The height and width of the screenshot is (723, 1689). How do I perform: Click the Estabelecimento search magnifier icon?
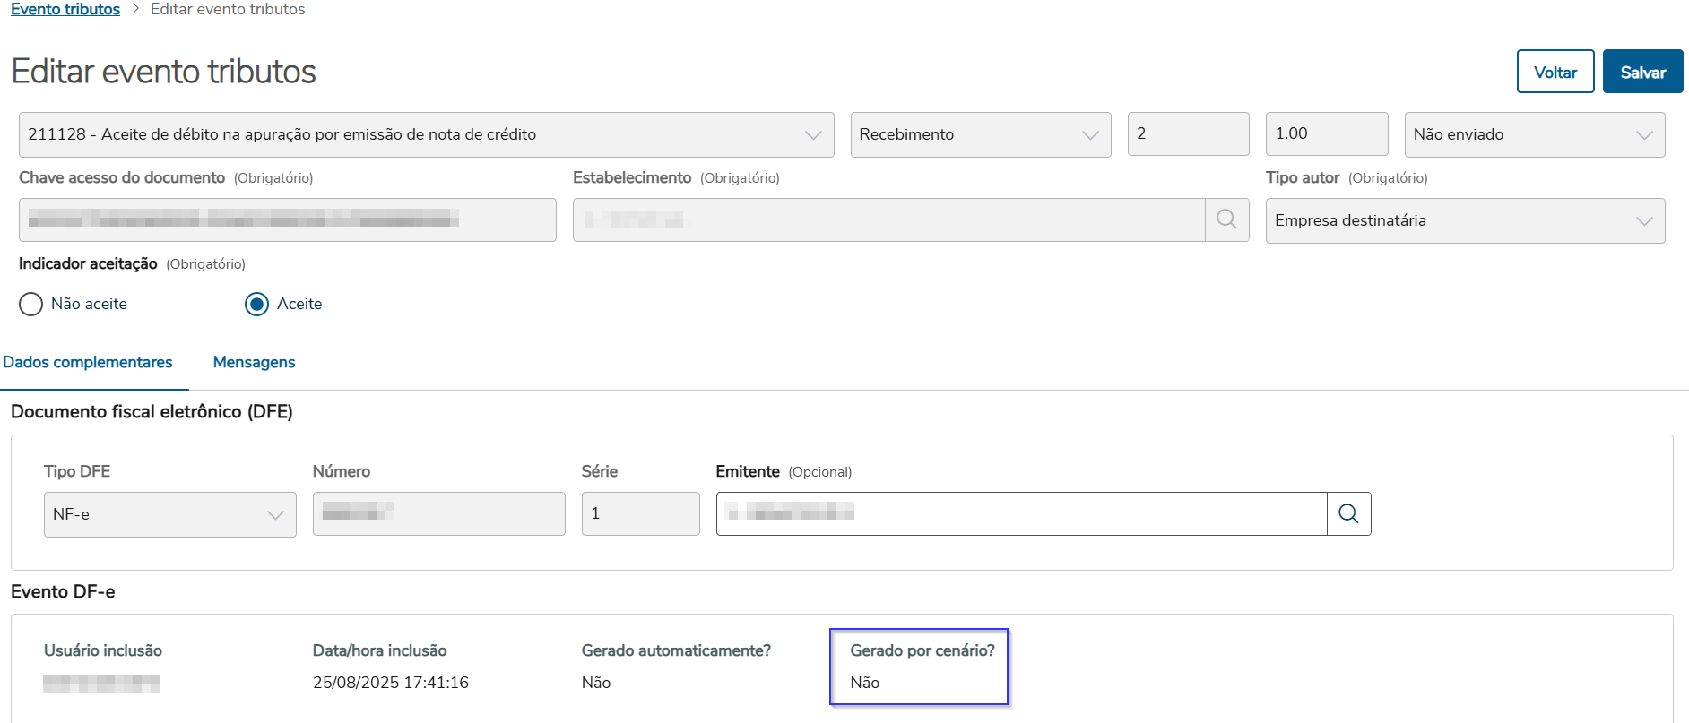pos(1226,219)
